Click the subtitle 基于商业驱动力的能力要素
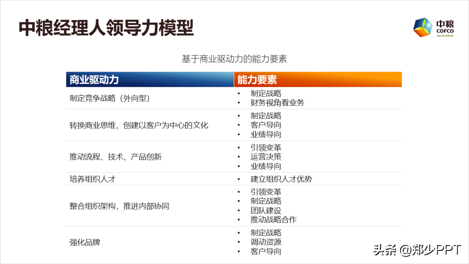Screen dimensions: 469x264 235,59
